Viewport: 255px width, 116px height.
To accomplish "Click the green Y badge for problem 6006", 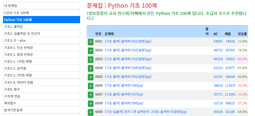I will [x=91, y=86].
